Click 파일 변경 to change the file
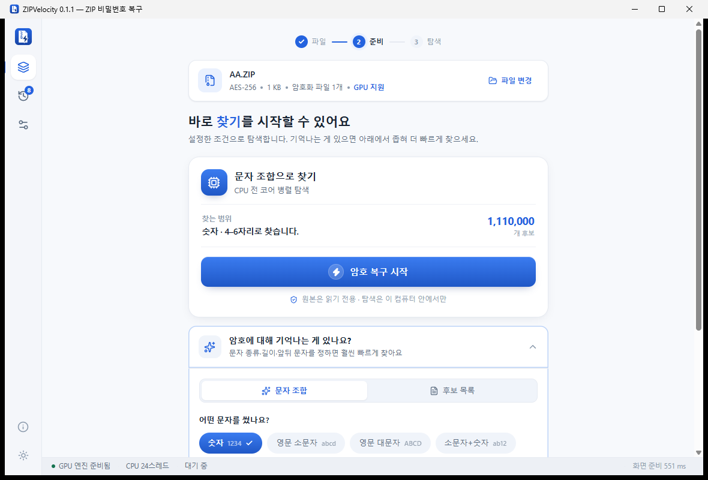 tap(510, 80)
